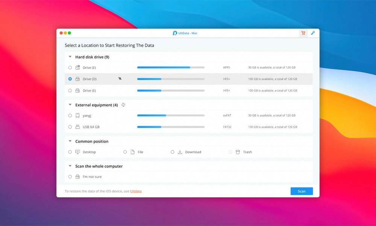Image resolution: width=376 pixels, height=226 pixels.
Task: Collapse the External equipment section
Action: click(70, 105)
